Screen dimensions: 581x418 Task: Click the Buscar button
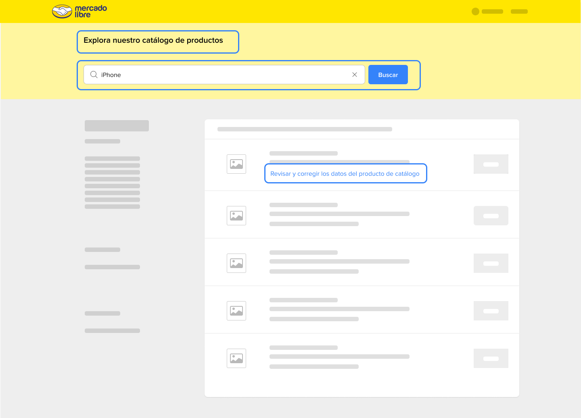pyautogui.click(x=388, y=75)
